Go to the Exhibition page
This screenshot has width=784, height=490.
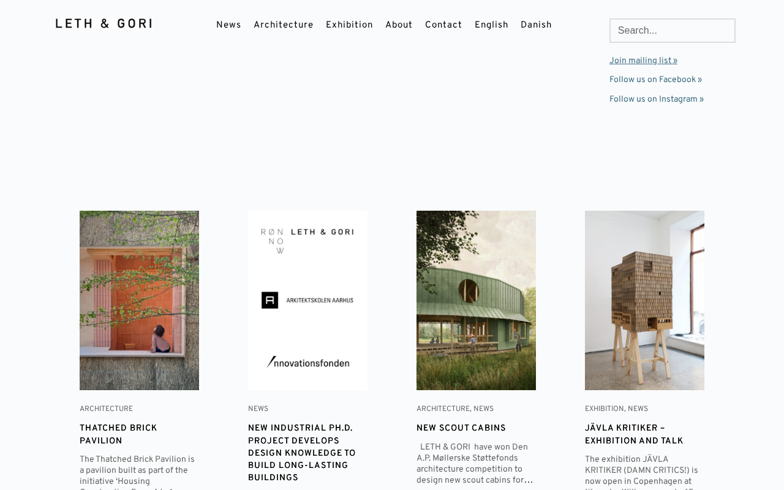click(x=349, y=25)
